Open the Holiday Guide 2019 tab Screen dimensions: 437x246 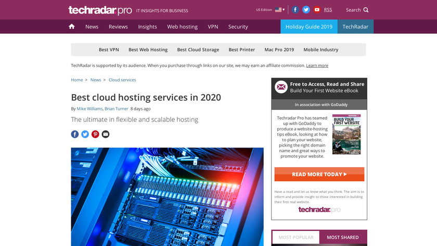(309, 27)
